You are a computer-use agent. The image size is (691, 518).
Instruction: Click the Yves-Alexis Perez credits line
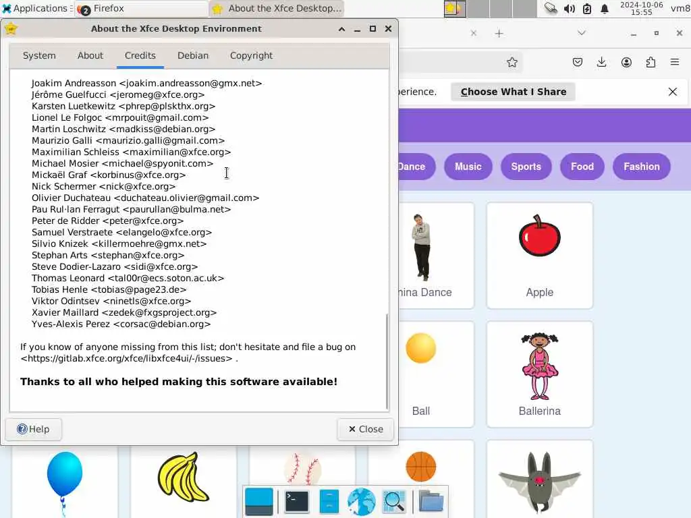pyautogui.click(x=121, y=324)
